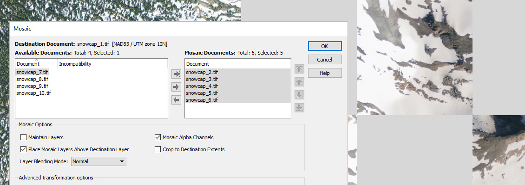Viewport: 525px width, 185px height.
Task: Click the Incompatibility column header
Action: (x=112, y=64)
